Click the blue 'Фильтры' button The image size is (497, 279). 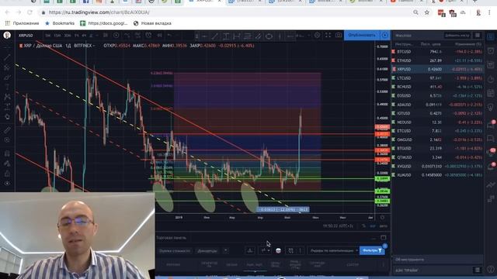[372, 250]
